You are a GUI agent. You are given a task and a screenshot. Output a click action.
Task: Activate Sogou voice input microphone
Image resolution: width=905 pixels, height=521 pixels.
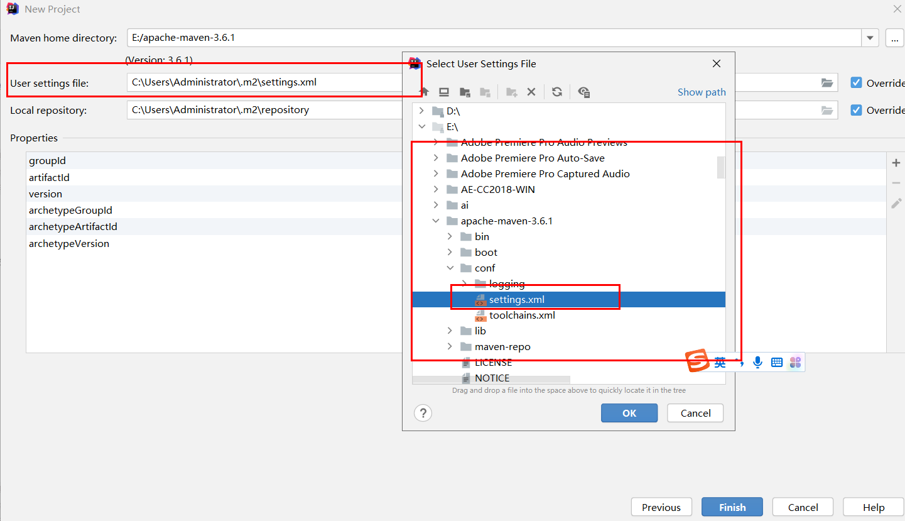[x=758, y=362]
